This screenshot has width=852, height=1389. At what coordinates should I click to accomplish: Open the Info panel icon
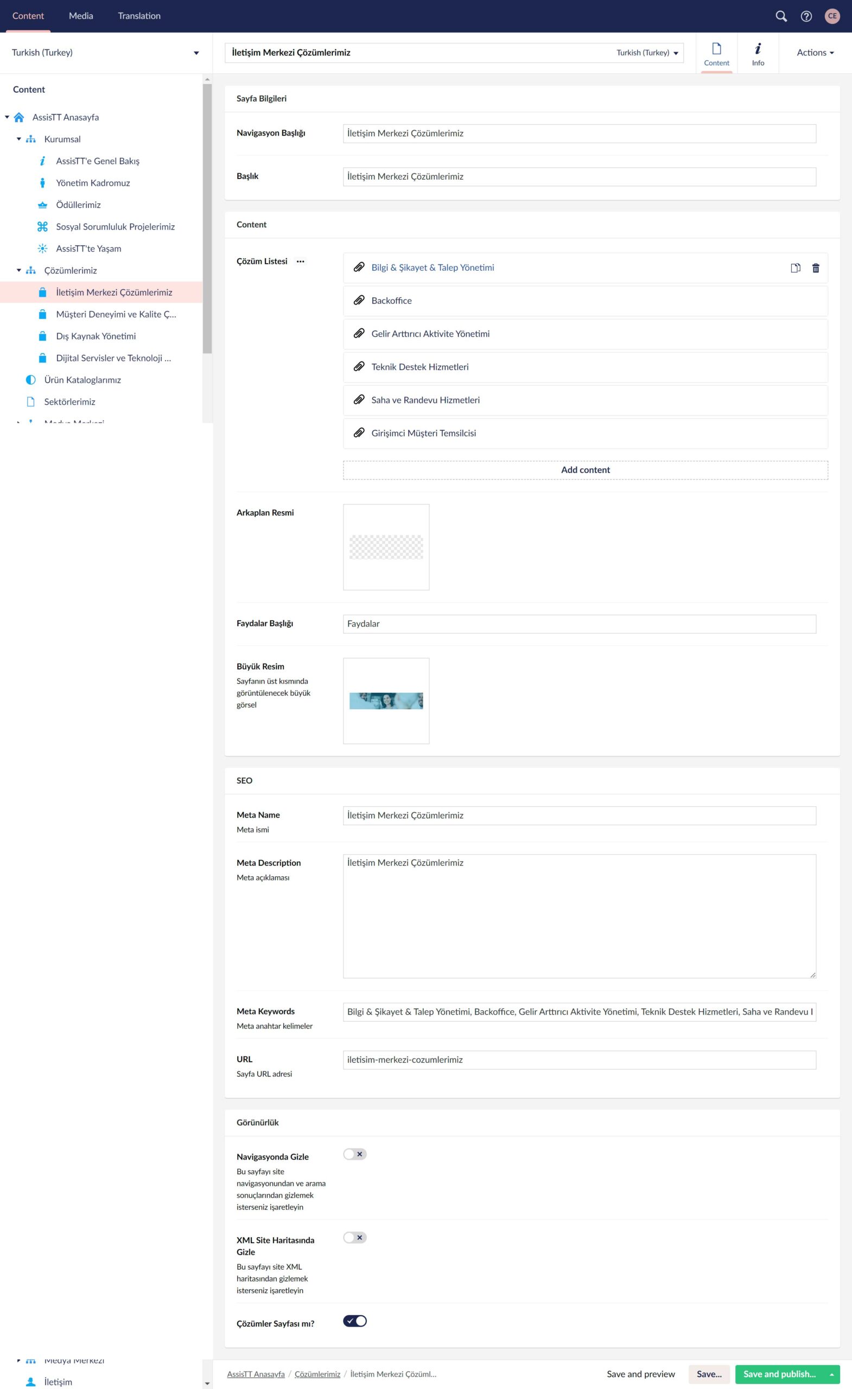tap(758, 54)
